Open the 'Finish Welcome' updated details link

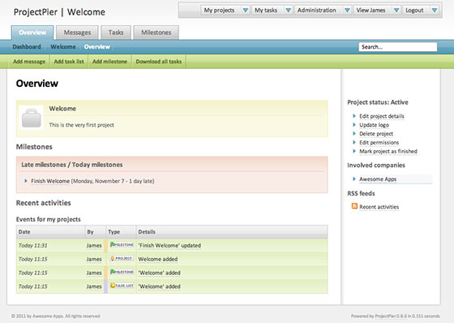(x=169, y=245)
